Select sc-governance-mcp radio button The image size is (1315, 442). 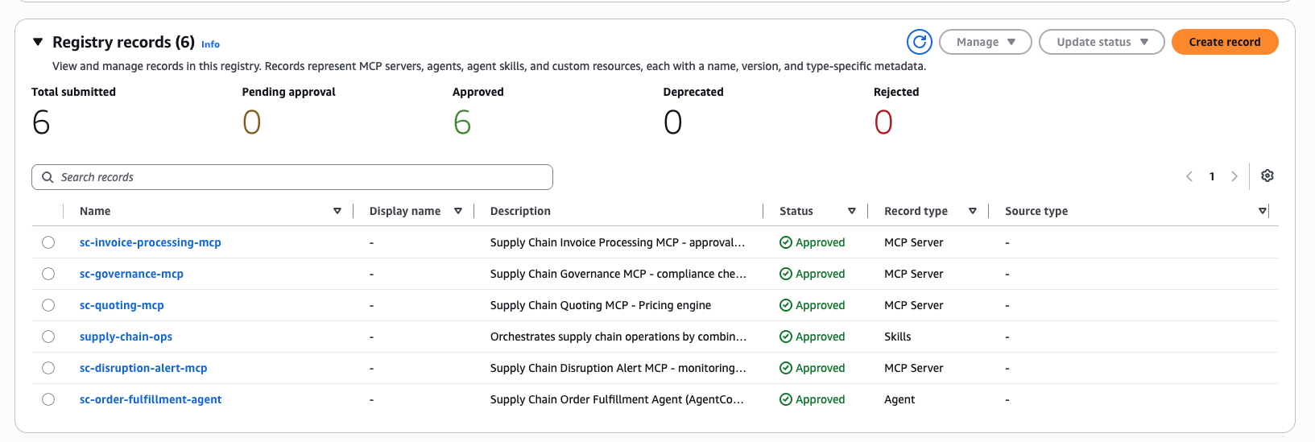48,274
